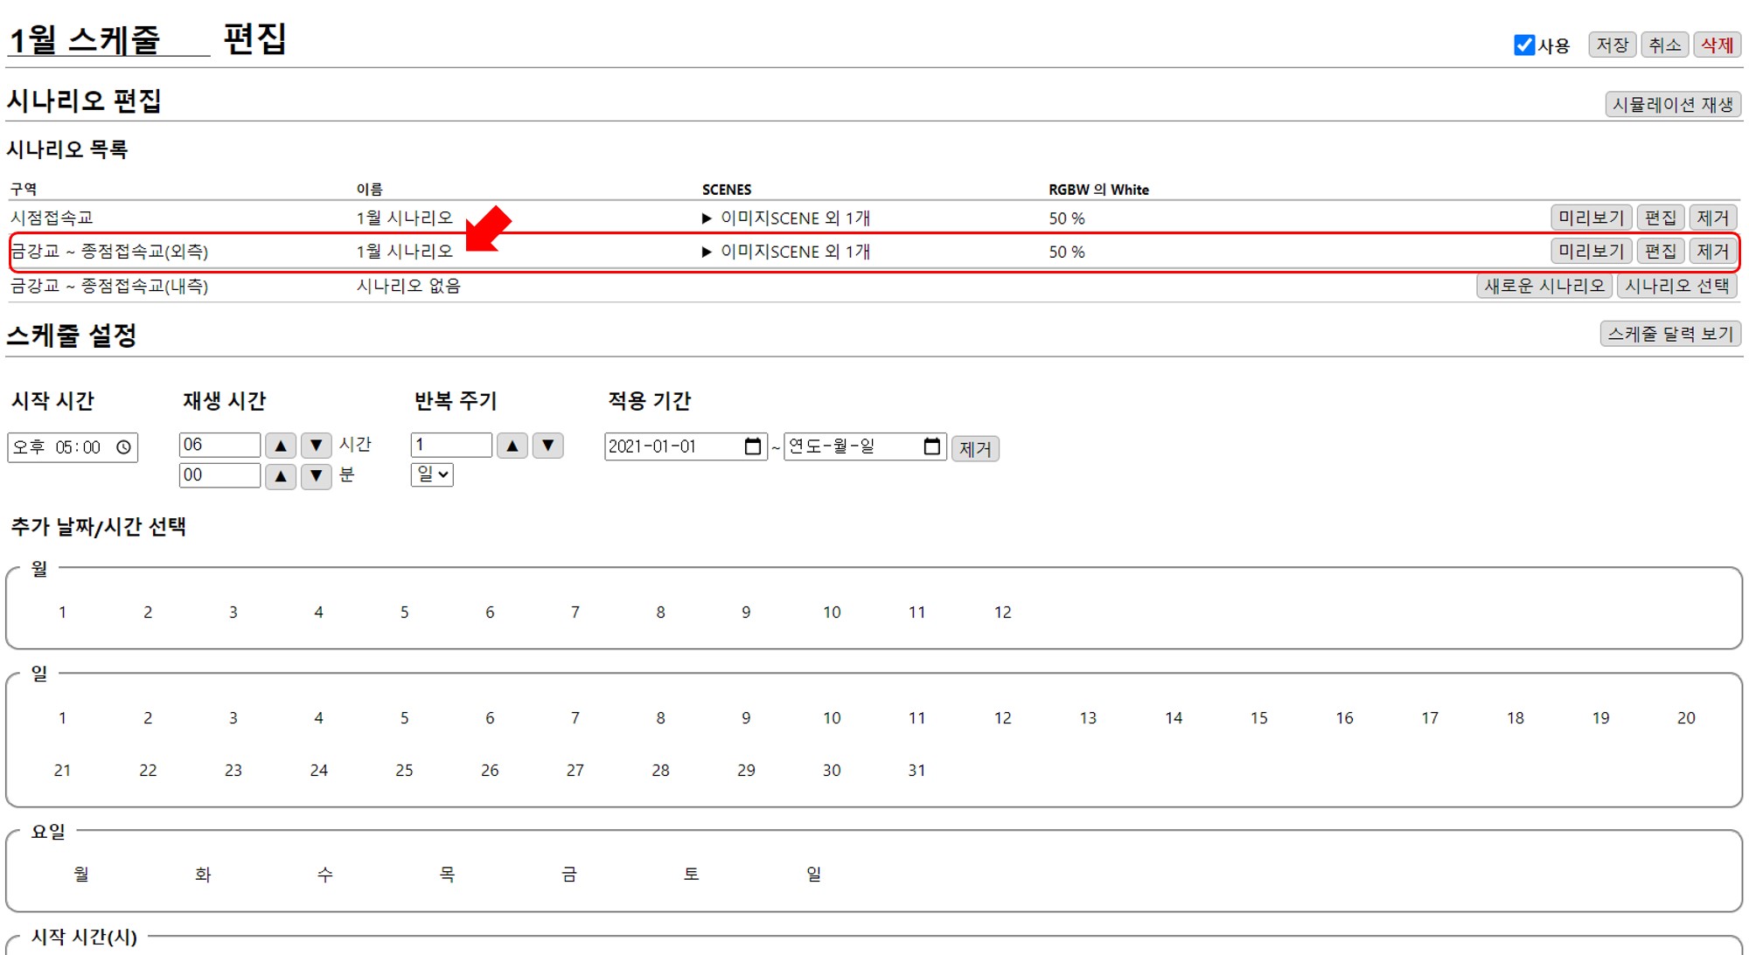Increase repeat cycle with up arrow
The height and width of the screenshot is (955, 1749).
tap(512, 446)
